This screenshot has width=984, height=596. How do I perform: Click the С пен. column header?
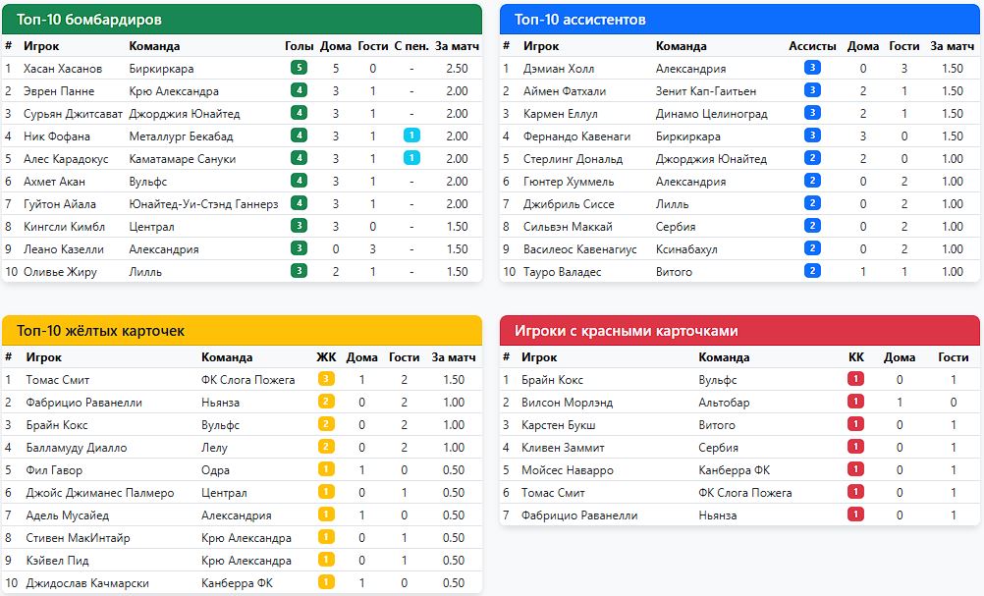coord(411,46)
